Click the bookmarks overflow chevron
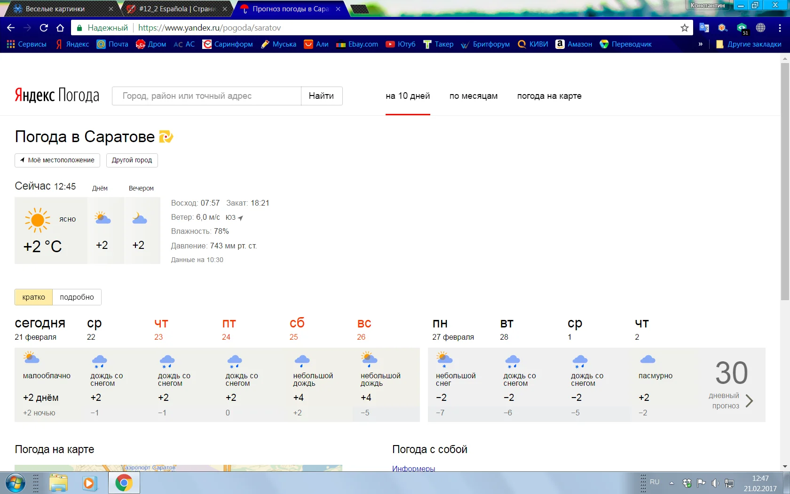 coord(700,44)
